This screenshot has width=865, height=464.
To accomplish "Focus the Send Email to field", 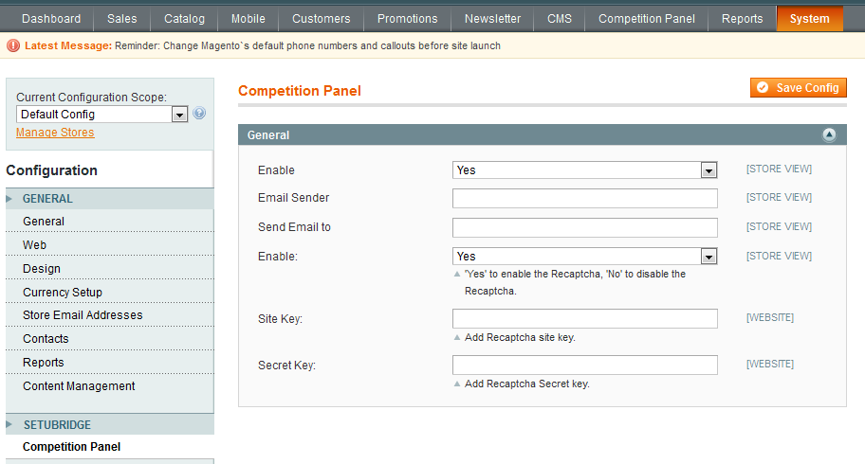I will pos(584,228).
